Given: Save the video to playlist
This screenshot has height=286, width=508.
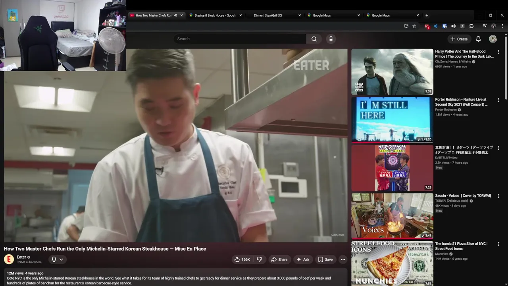Looking at the screenshot, I should click(x=325, y=259).
